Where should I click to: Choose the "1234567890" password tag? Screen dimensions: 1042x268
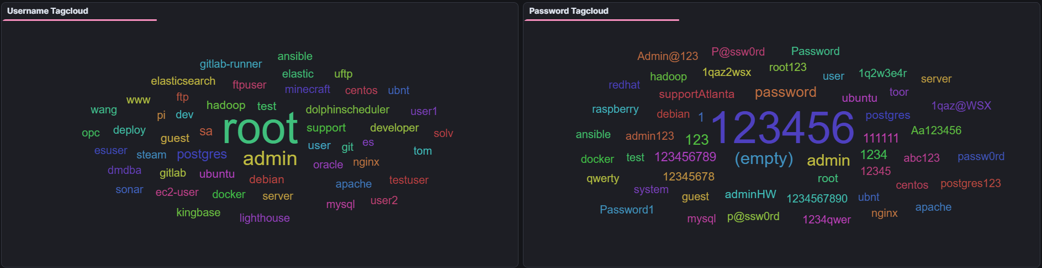point(817,198)
